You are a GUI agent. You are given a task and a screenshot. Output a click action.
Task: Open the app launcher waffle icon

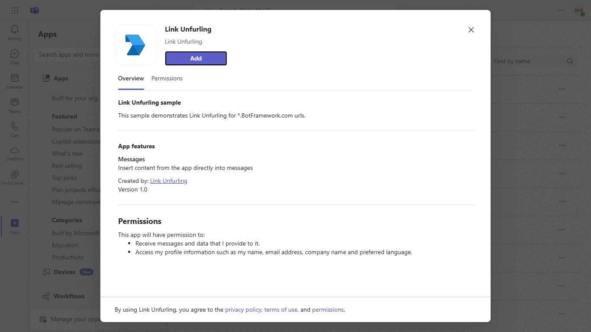coord(15,10)
